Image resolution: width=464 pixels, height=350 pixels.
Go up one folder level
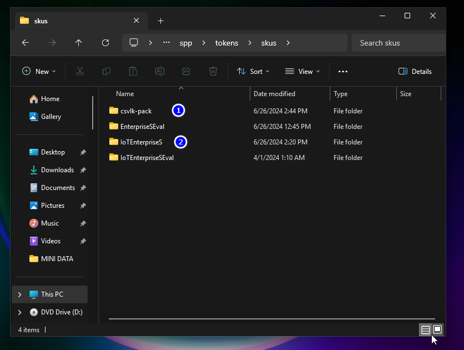pos(78,43)
